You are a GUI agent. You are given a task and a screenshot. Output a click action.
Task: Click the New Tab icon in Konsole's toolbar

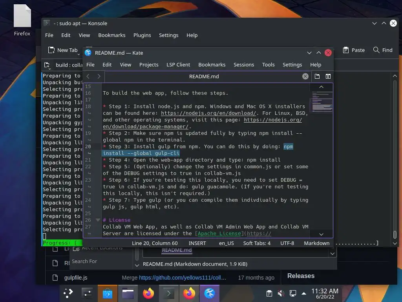[51, 50]
